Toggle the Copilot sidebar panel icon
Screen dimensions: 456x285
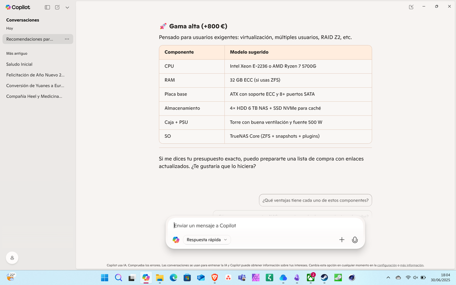[47, 8]
